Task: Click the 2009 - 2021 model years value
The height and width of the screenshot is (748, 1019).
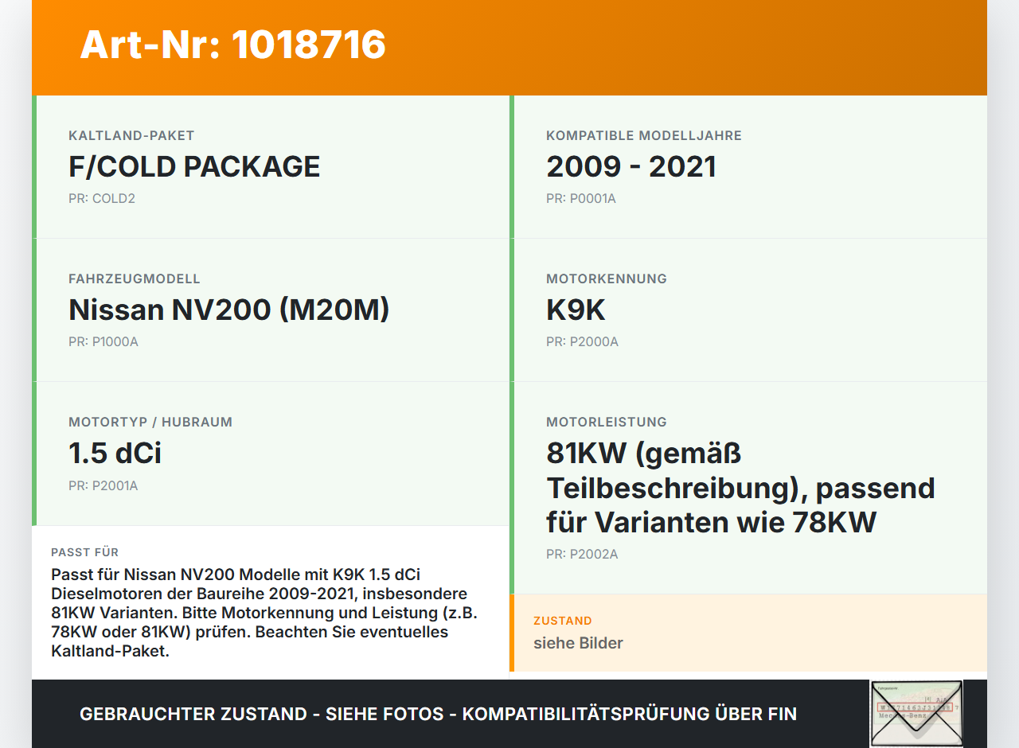Action: click(x=631, y=166)
